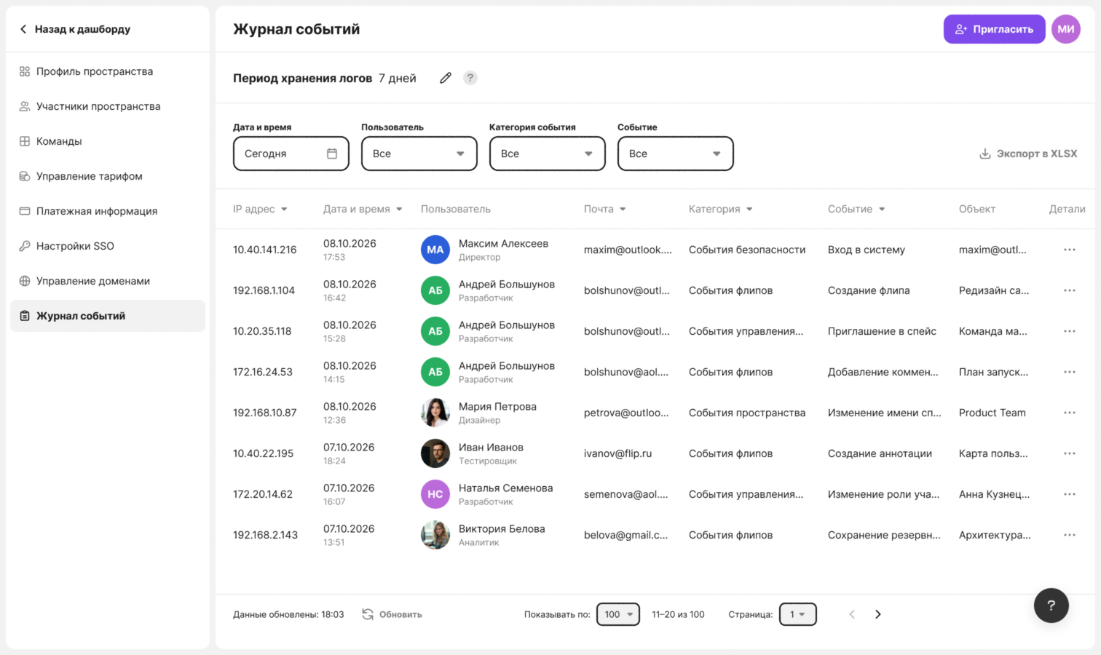Image resolution: width=1101 pixels, height=655 pixels.
Task: Open the page number dropdown
Action: 798,614
